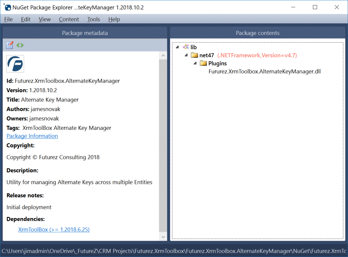This screenshot has height=257, width=348.
Task: Select the Plugins tree label
Action: (217, 63)
